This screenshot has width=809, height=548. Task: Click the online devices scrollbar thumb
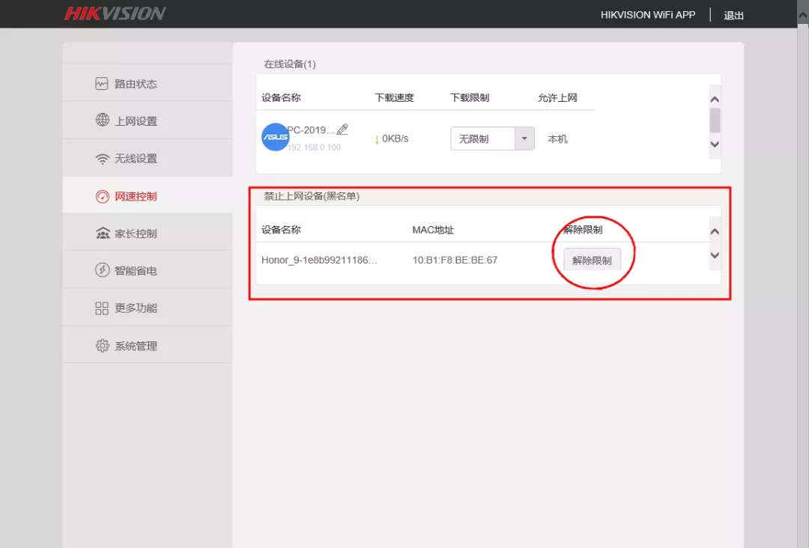715,121
